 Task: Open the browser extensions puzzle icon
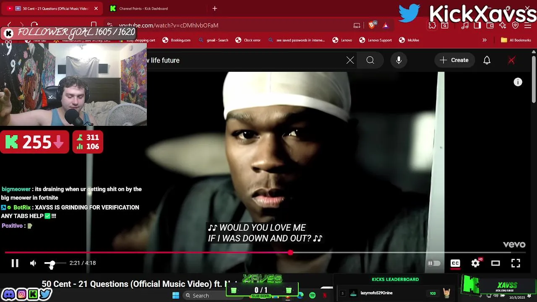432,26
